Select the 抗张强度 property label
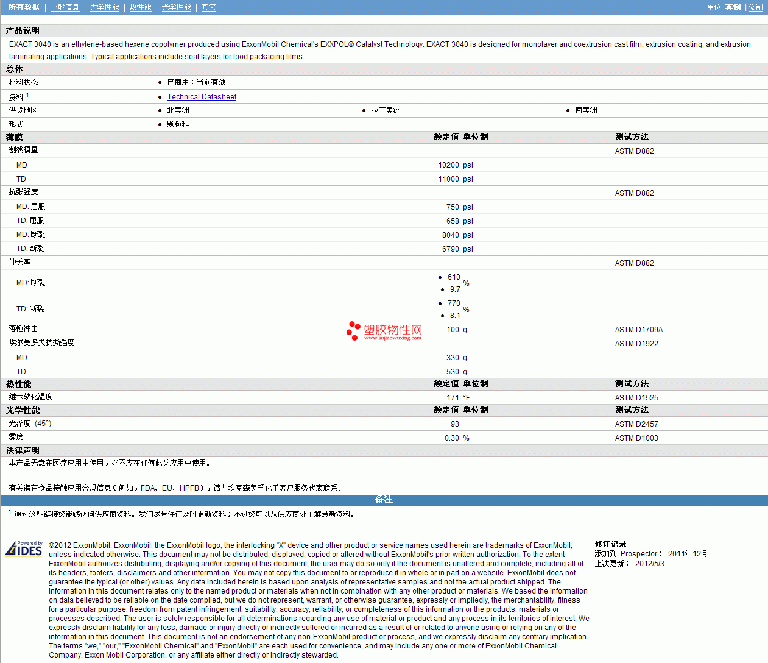The width and height of the screenshot is (768, 663). pos(24,192)
